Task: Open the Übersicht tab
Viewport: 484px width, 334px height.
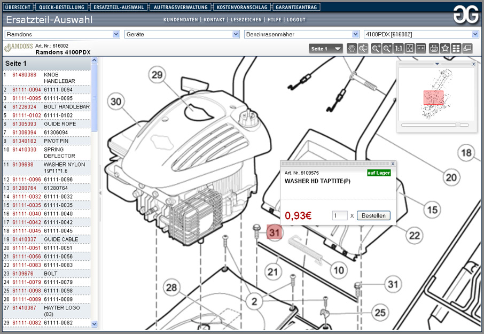Action: 18,7
